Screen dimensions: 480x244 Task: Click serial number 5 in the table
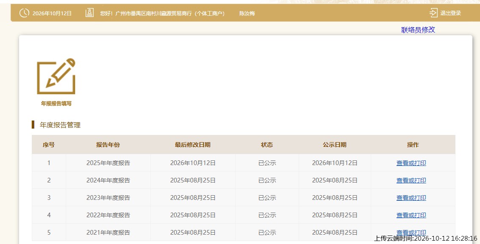[x=49, y=233]
